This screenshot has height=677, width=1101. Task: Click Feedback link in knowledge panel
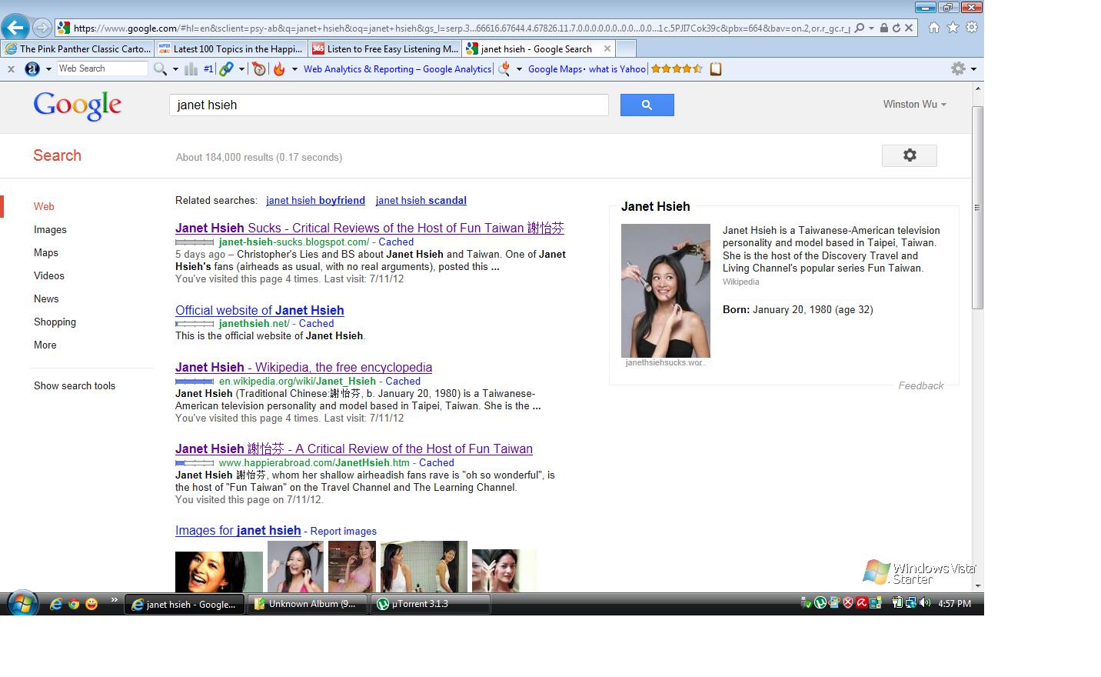point(920,385)
